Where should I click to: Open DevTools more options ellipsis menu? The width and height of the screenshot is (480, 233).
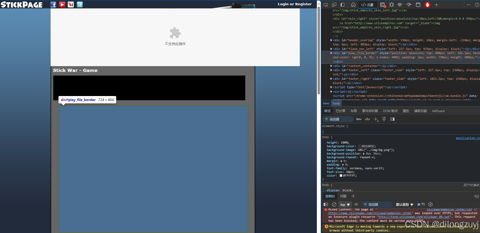[469, 5]
